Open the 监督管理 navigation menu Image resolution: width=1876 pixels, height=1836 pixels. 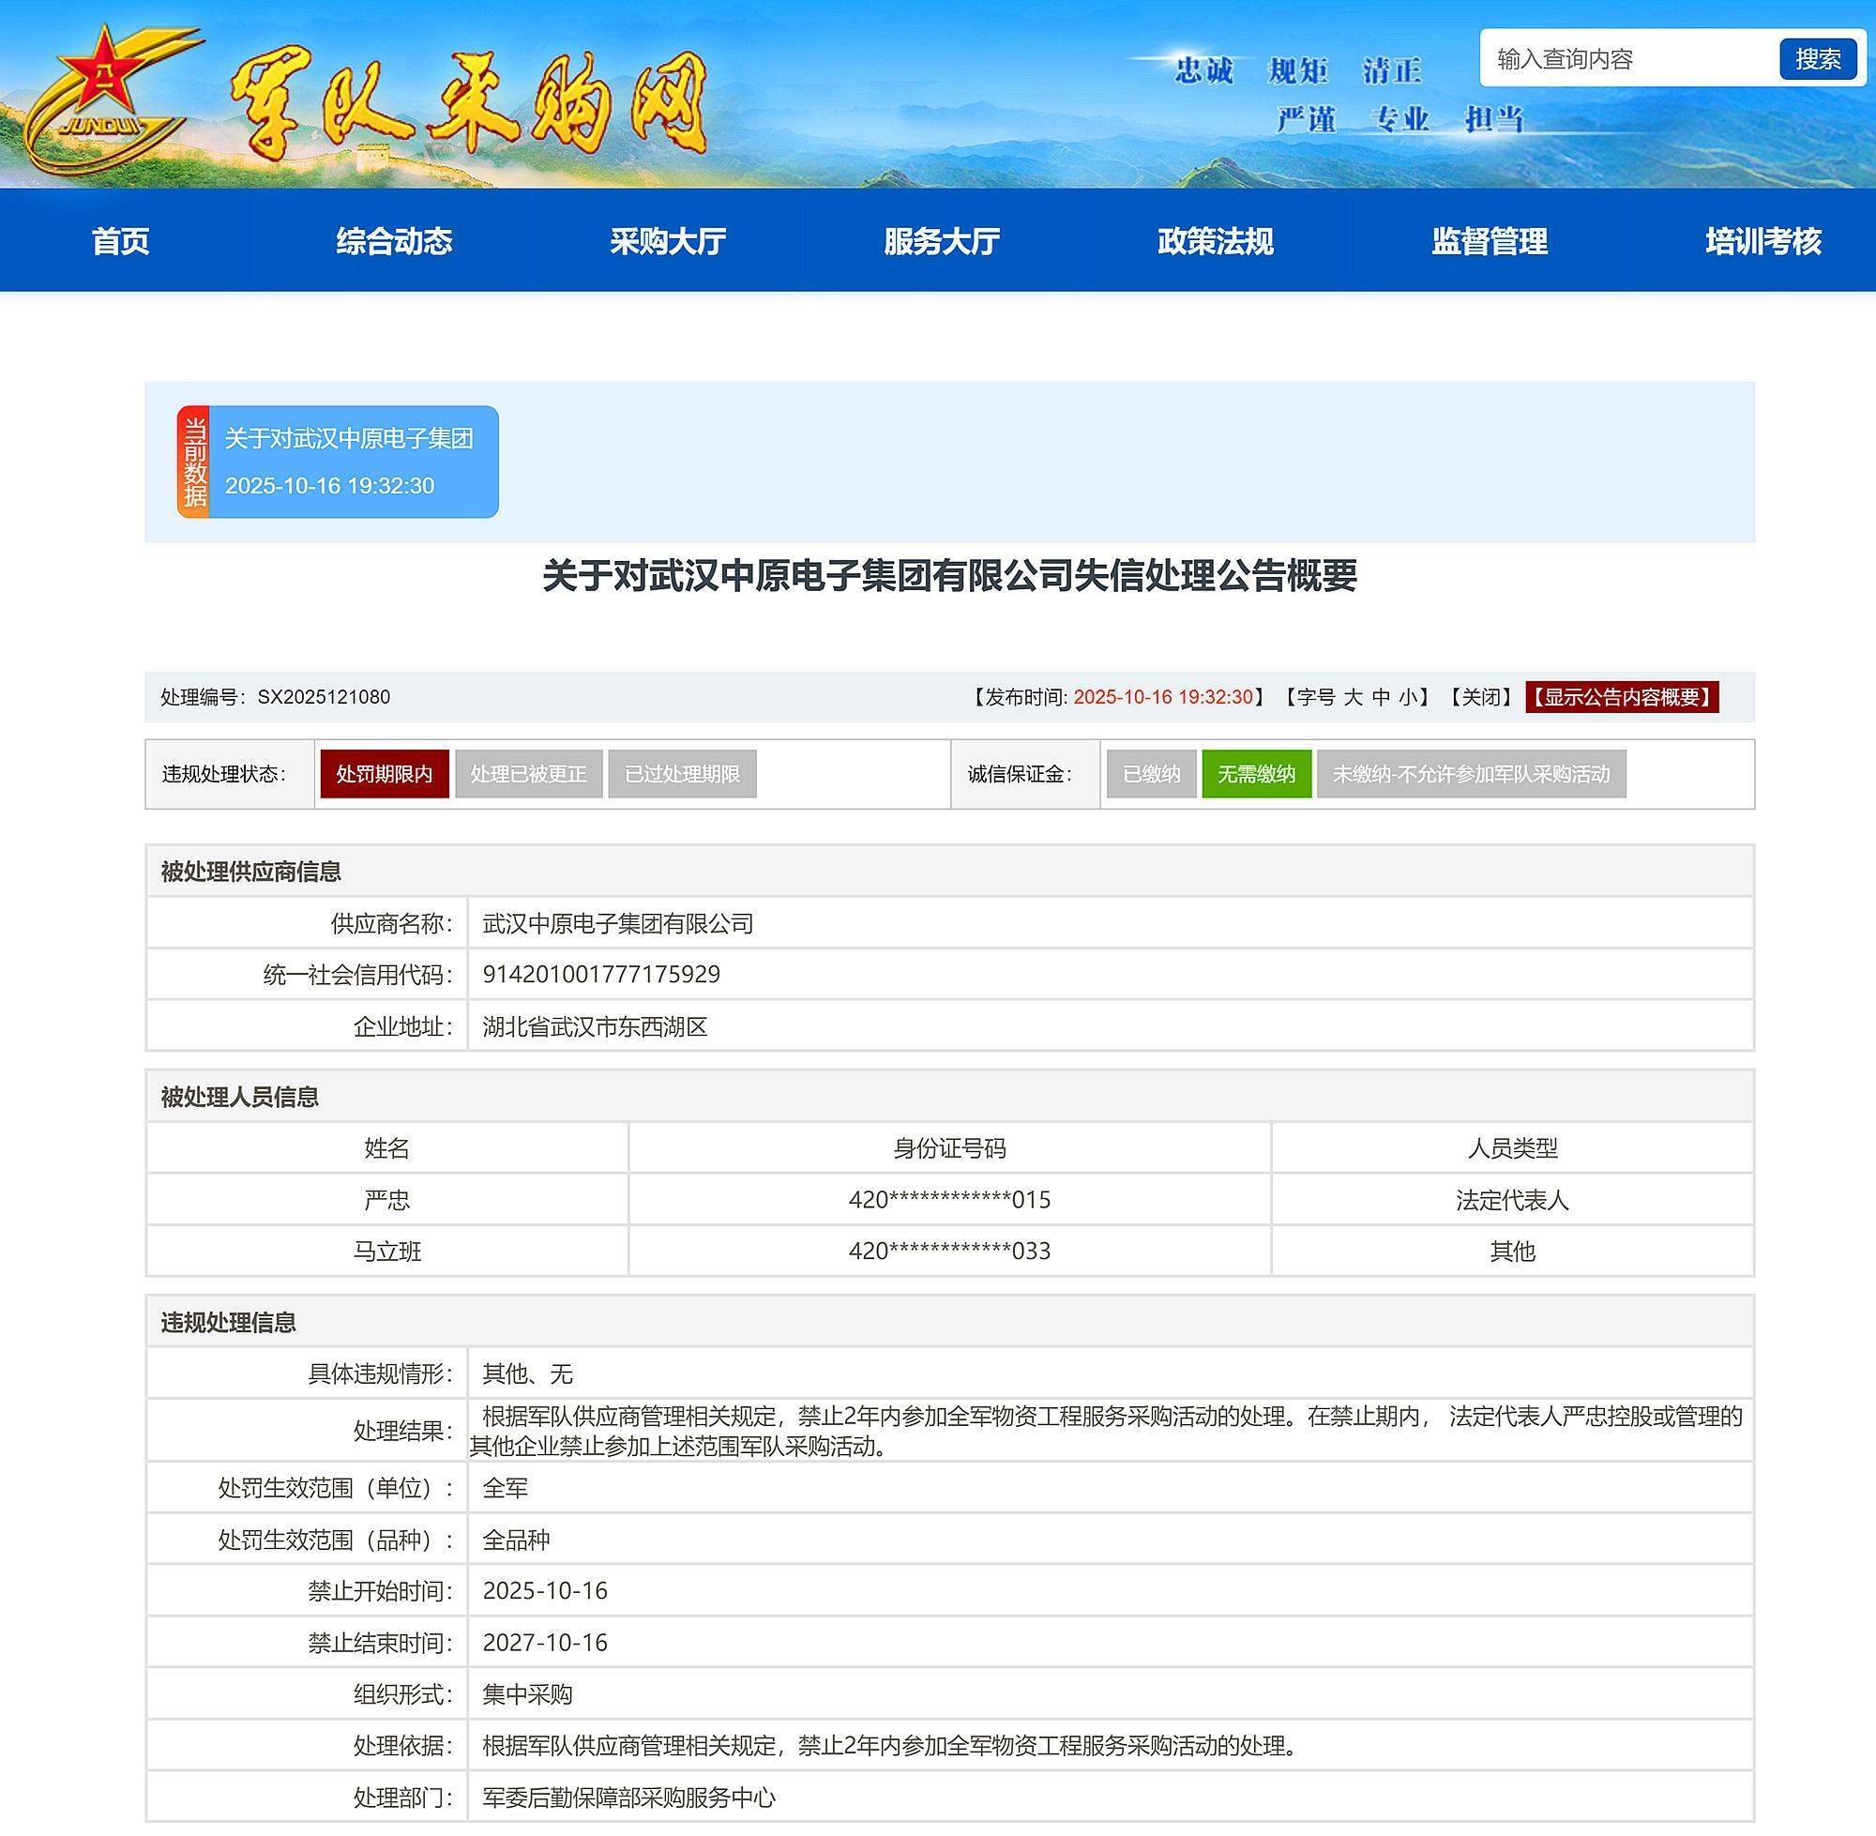1490,243
